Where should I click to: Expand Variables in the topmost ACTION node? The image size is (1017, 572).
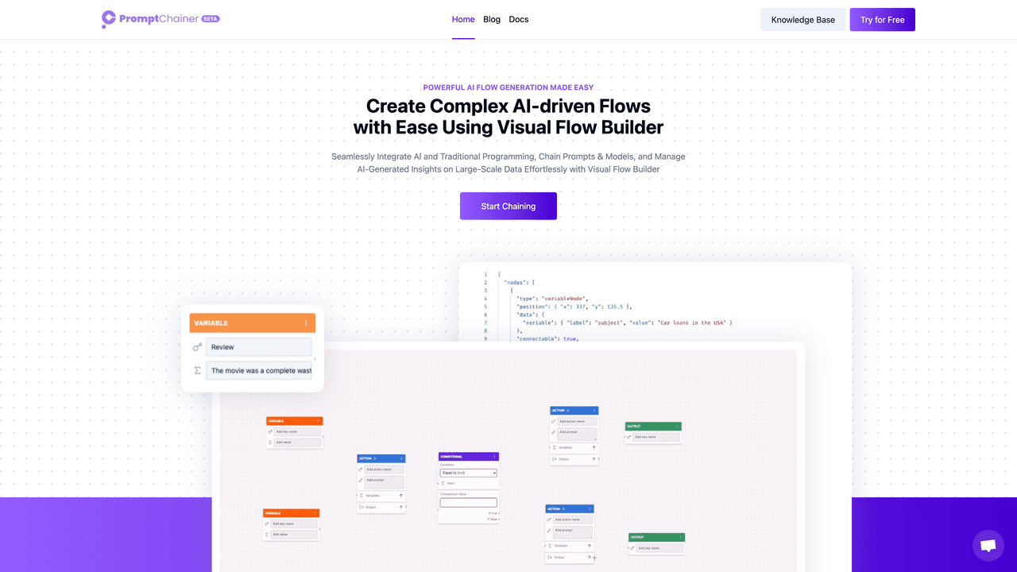(594, 447)
